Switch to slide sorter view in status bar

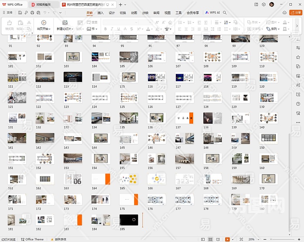coord(211,239)
